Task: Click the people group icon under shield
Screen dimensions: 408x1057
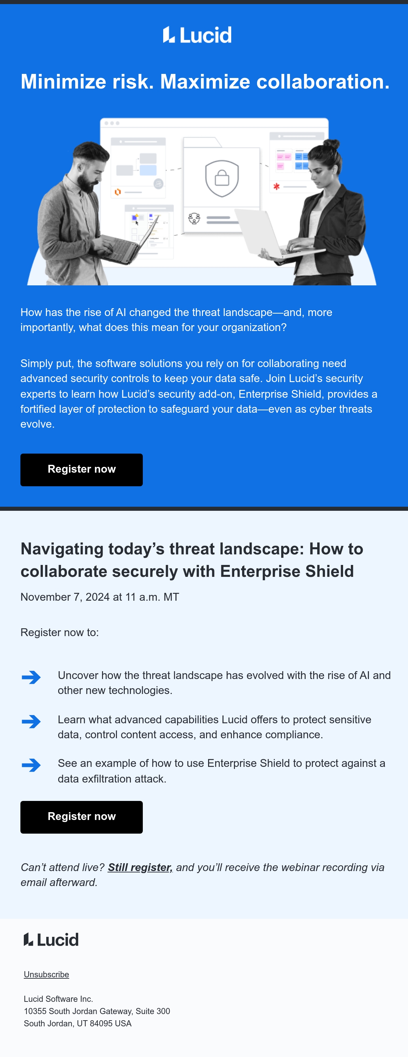Action: pos(194,218)
